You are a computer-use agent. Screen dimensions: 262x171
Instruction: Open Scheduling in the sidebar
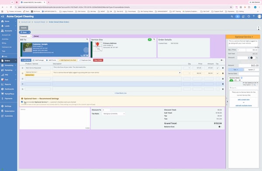9,65
